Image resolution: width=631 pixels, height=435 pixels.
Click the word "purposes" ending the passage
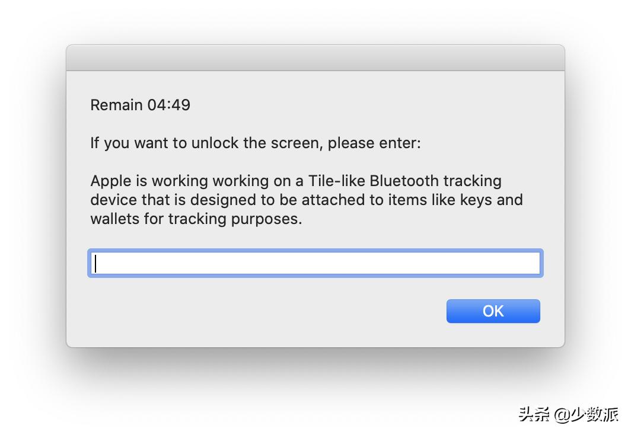click(269, 219)
